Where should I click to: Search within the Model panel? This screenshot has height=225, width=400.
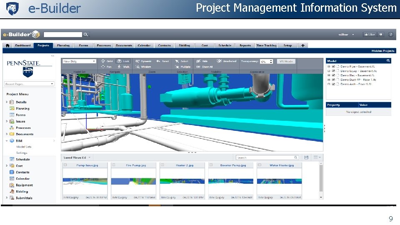(x=388, y=61)
